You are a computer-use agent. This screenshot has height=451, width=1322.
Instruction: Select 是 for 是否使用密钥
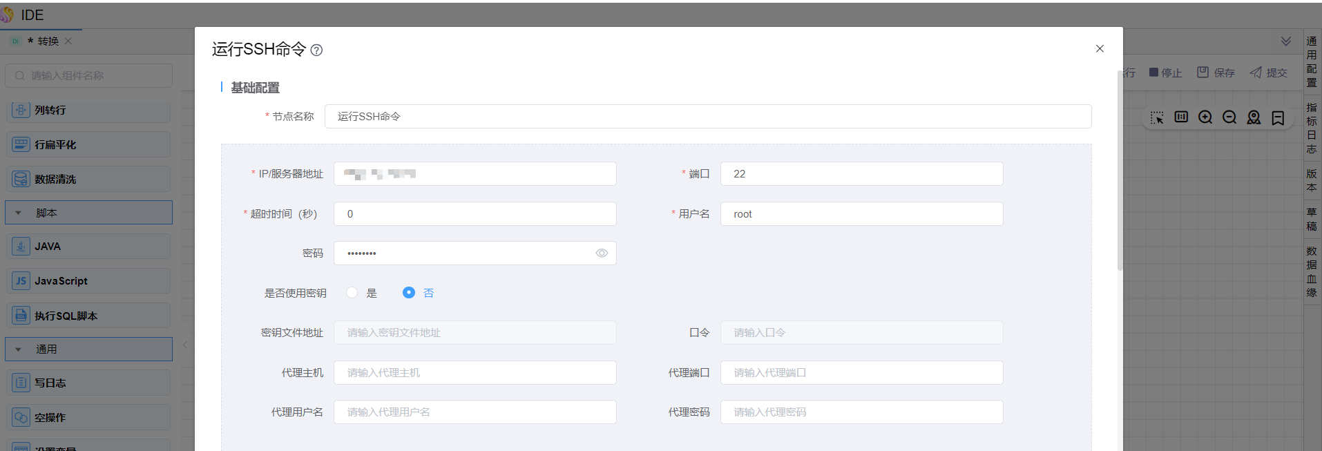[352, 293]
